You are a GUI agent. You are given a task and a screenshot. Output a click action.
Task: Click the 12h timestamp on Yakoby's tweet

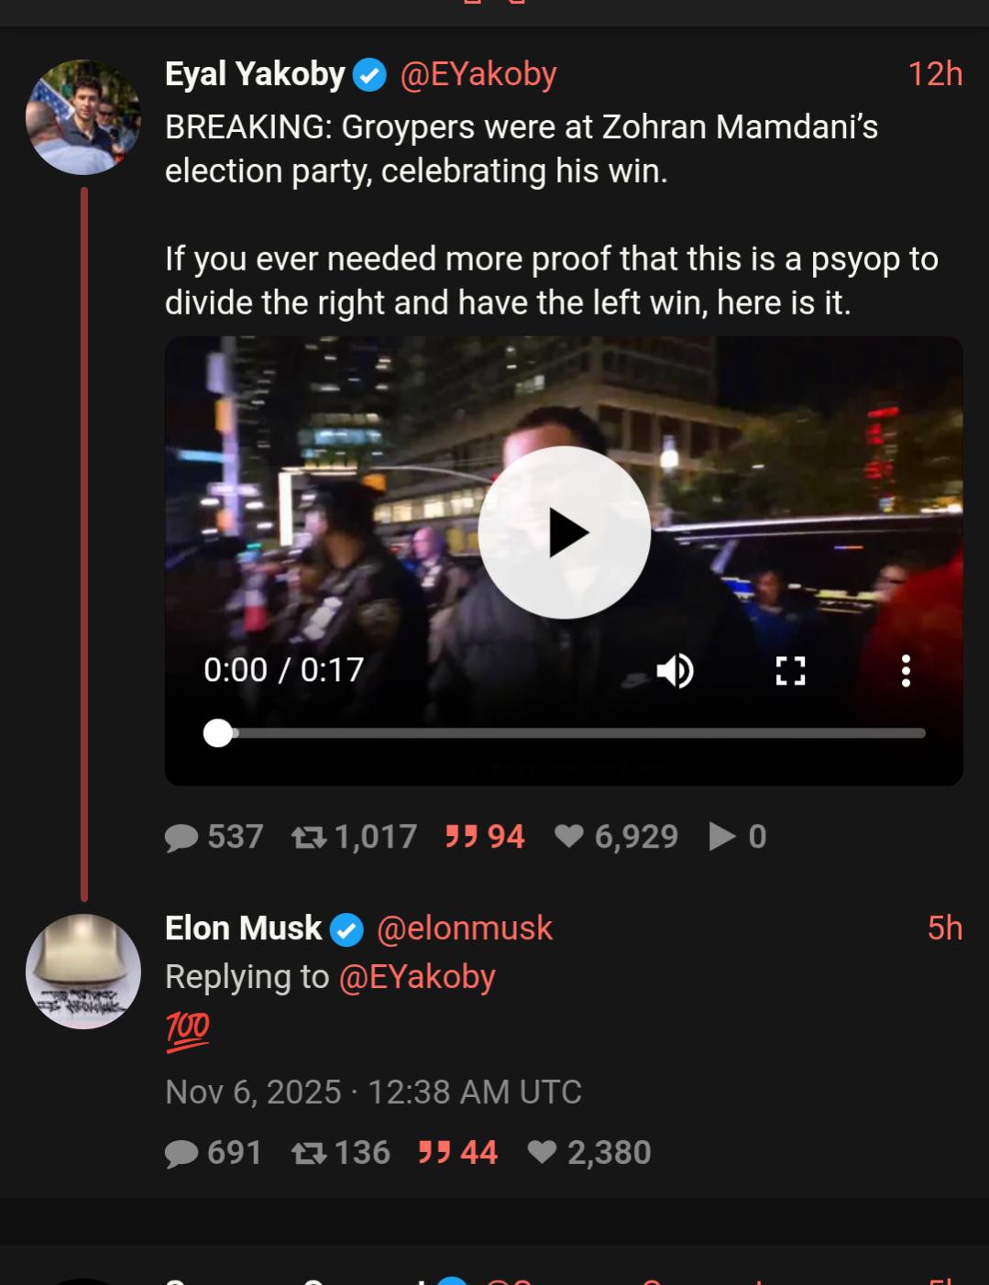pos(935,74)
